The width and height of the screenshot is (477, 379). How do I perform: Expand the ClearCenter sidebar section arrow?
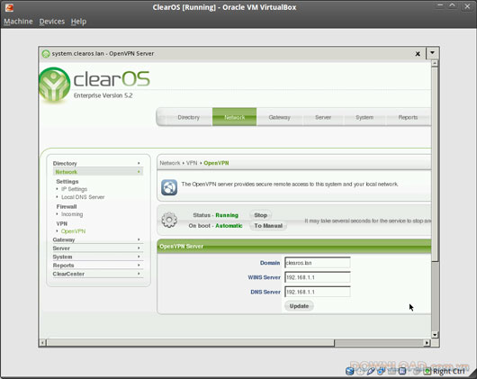coord(139,274)
